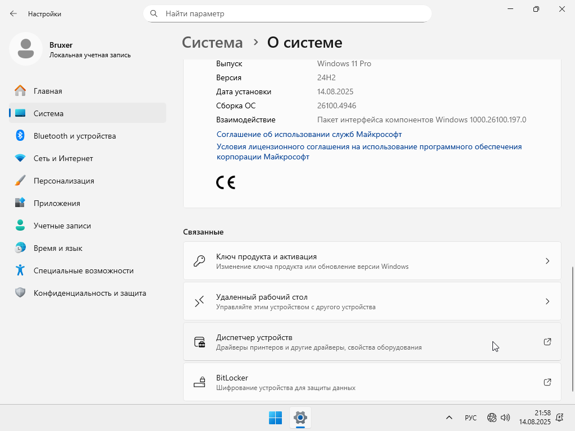Click the Apps icon in sidebar
The width and height of the screenshot is (575, 431).
[x=20, y=203]
